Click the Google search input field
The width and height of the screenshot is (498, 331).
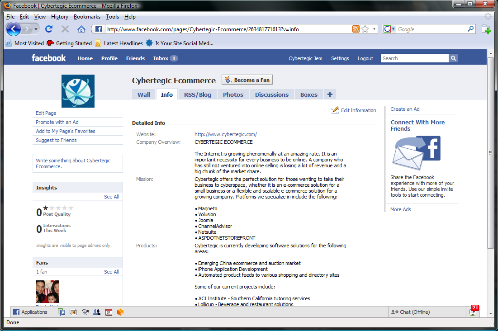[x=432, y=29]
